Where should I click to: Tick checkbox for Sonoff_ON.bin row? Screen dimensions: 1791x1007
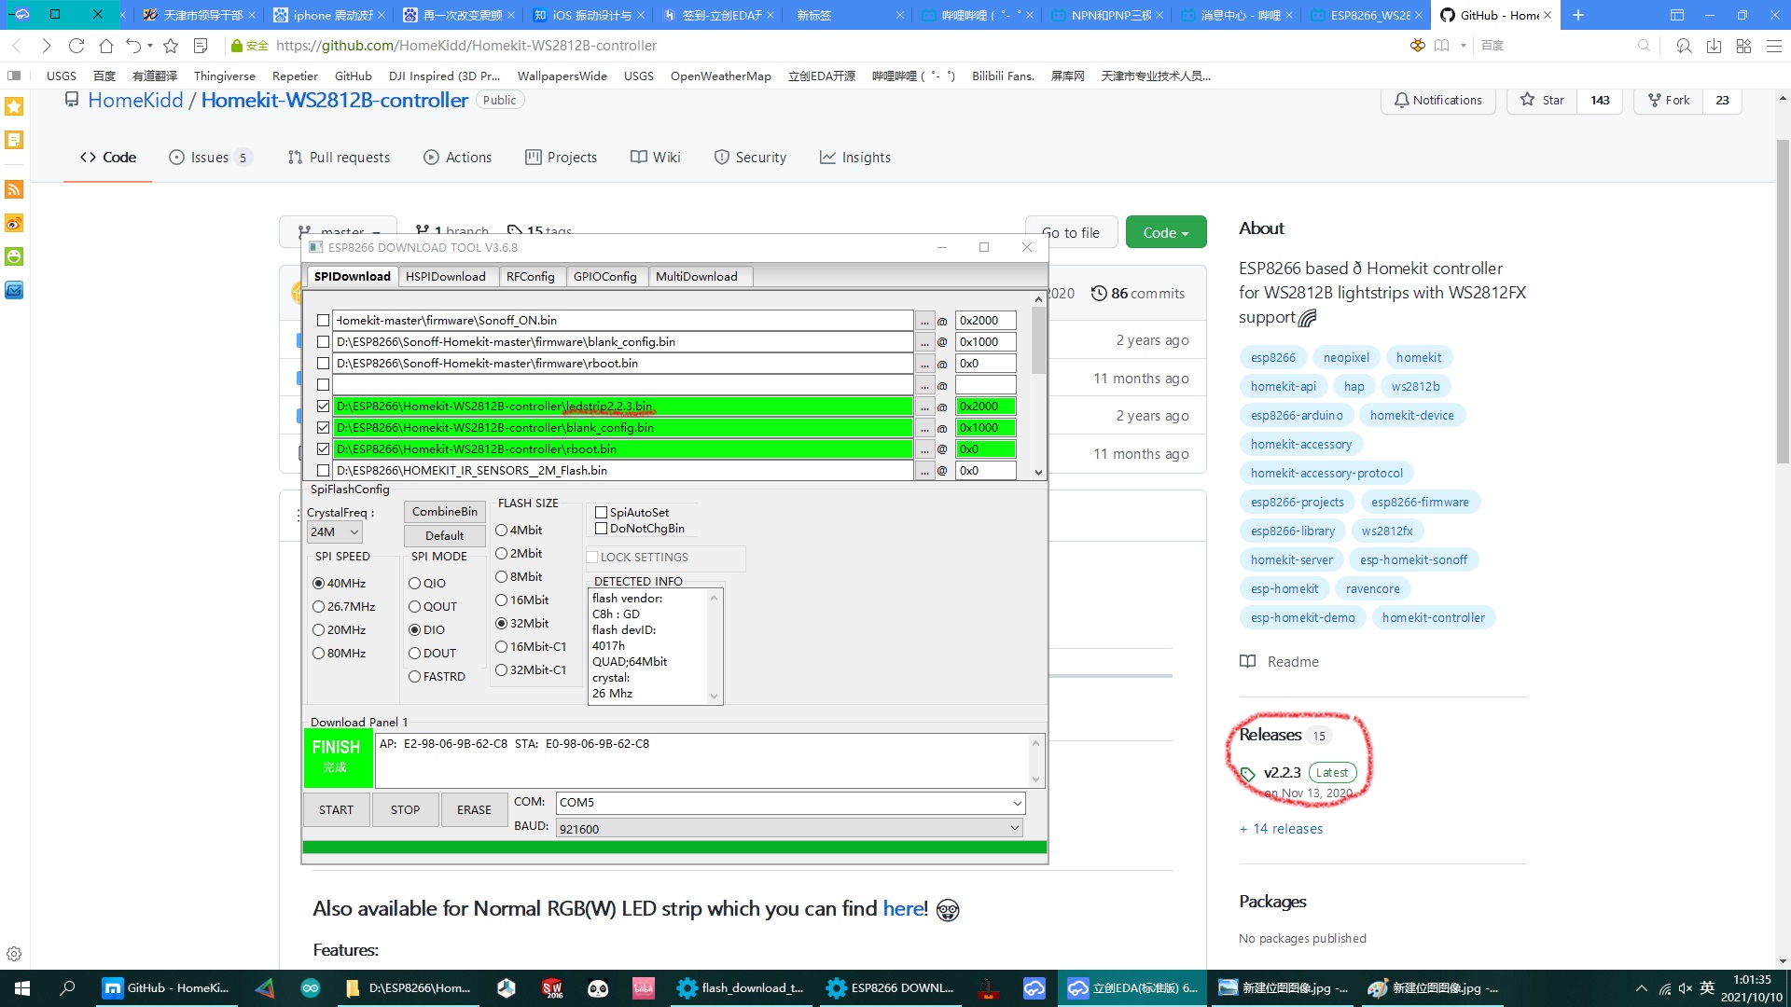[x=323, y=320]
